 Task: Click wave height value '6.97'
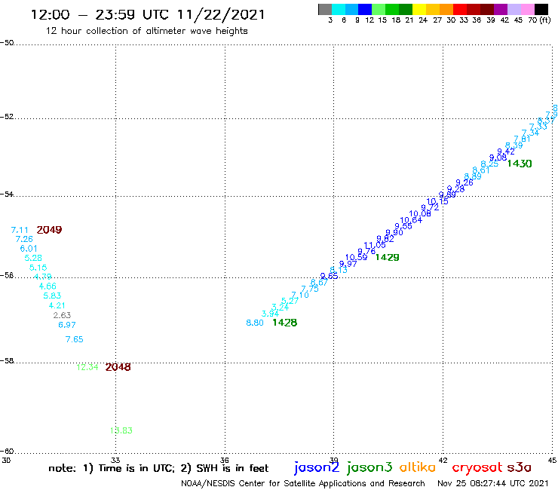(x=67, y=325)
